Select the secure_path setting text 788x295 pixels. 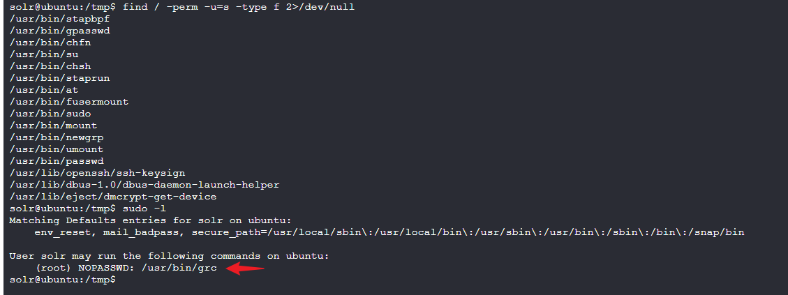click(x=468, y=232)
